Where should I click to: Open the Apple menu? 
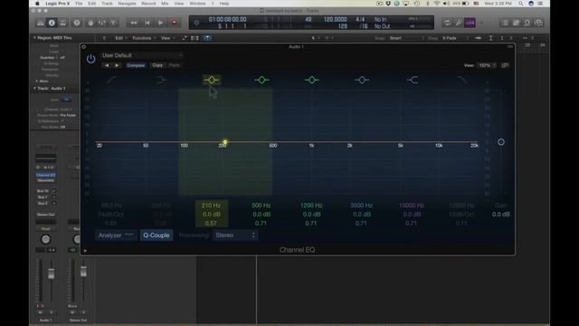coord(37,4)
